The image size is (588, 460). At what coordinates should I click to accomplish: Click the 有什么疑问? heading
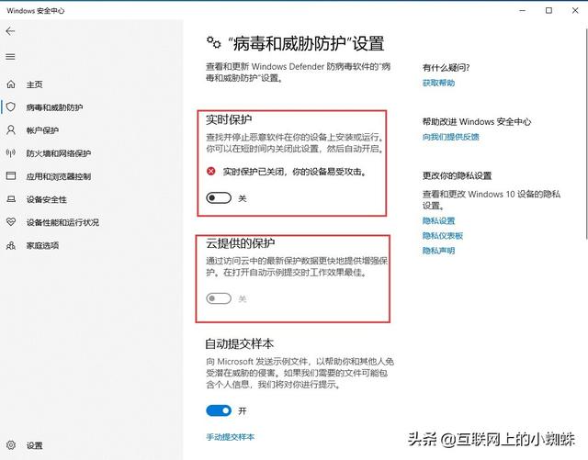pos(446,67)
